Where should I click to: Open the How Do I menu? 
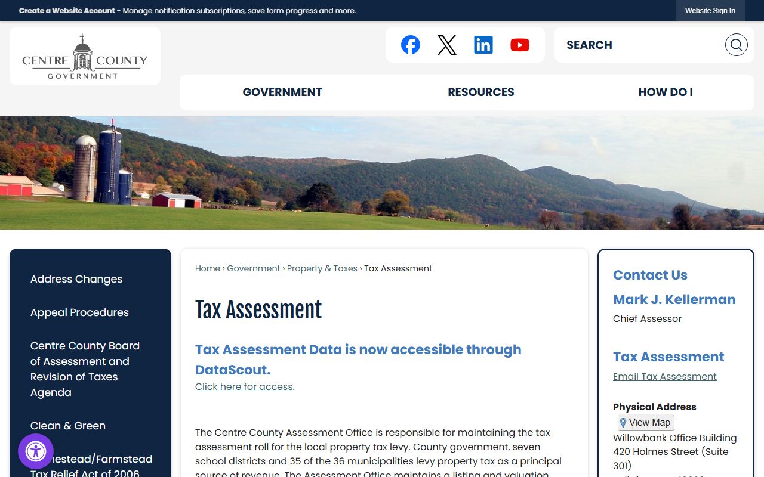pos(666,92)
